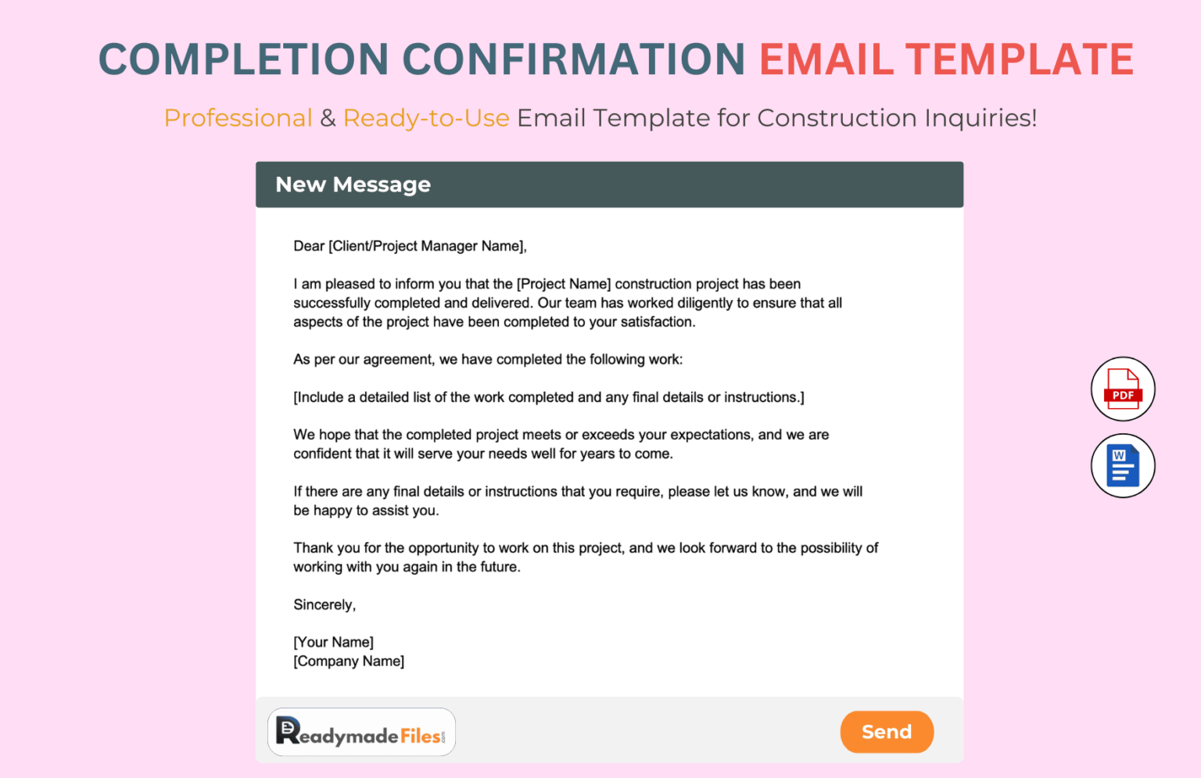Click the orange 'Ready-to-Use' subtitle text
Image resolution: width=1201 pixels, height=778 pixels.
coord(426,118)
